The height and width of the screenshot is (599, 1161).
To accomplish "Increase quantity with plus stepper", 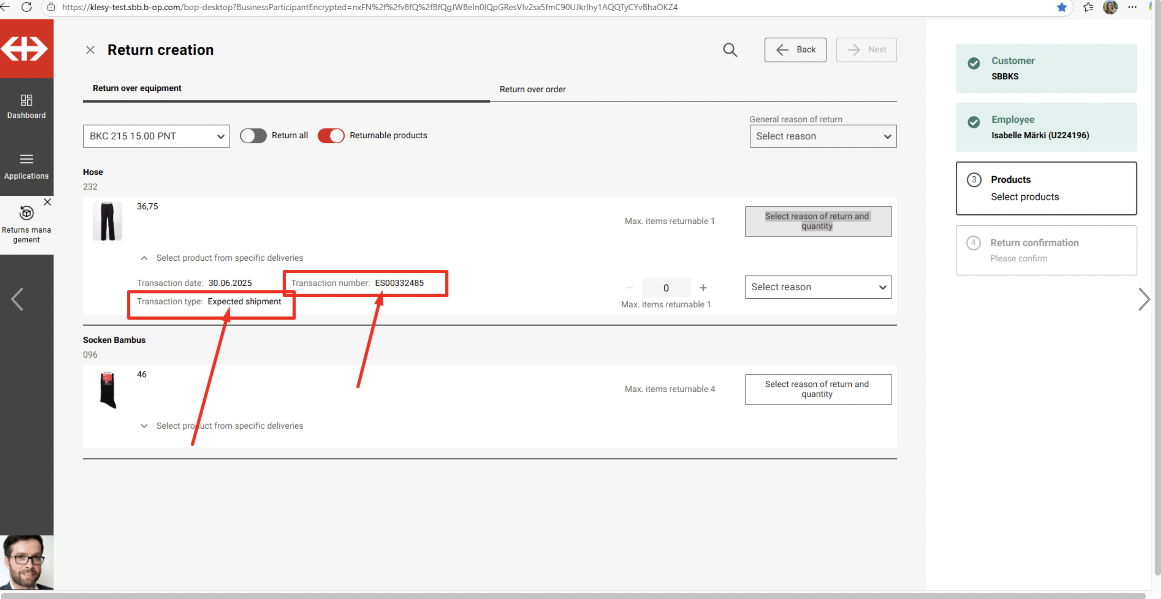I will pyautogui.click(x=703, y=288).
